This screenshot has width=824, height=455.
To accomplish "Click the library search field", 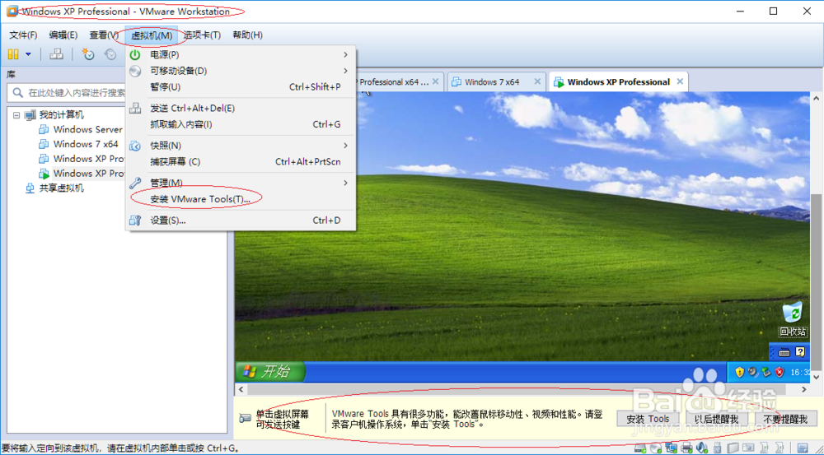I will tap(68, 92).
